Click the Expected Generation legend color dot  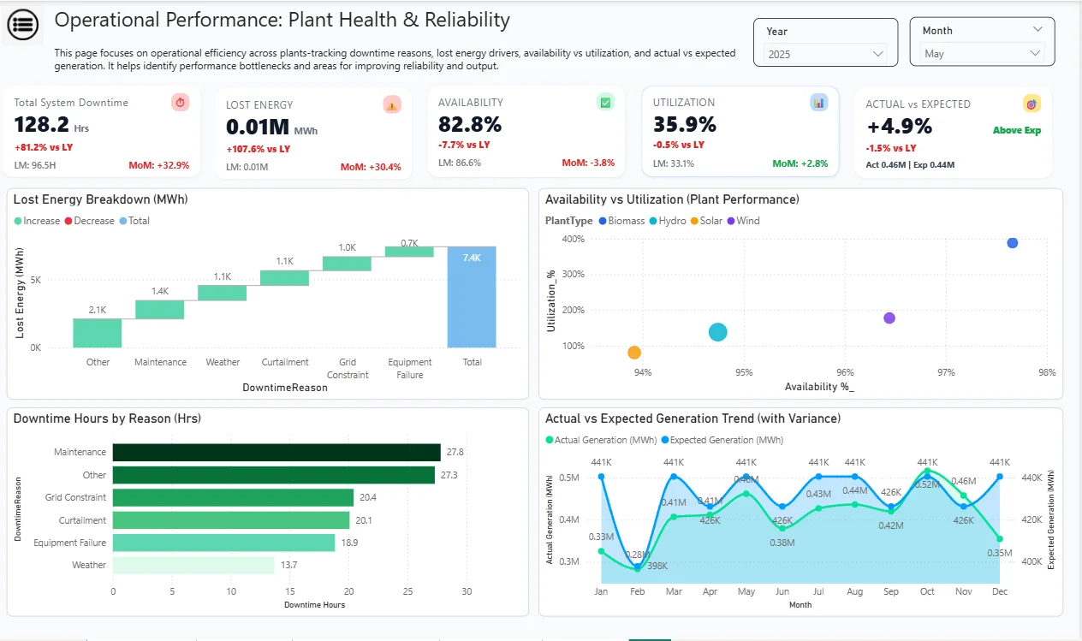665,440
